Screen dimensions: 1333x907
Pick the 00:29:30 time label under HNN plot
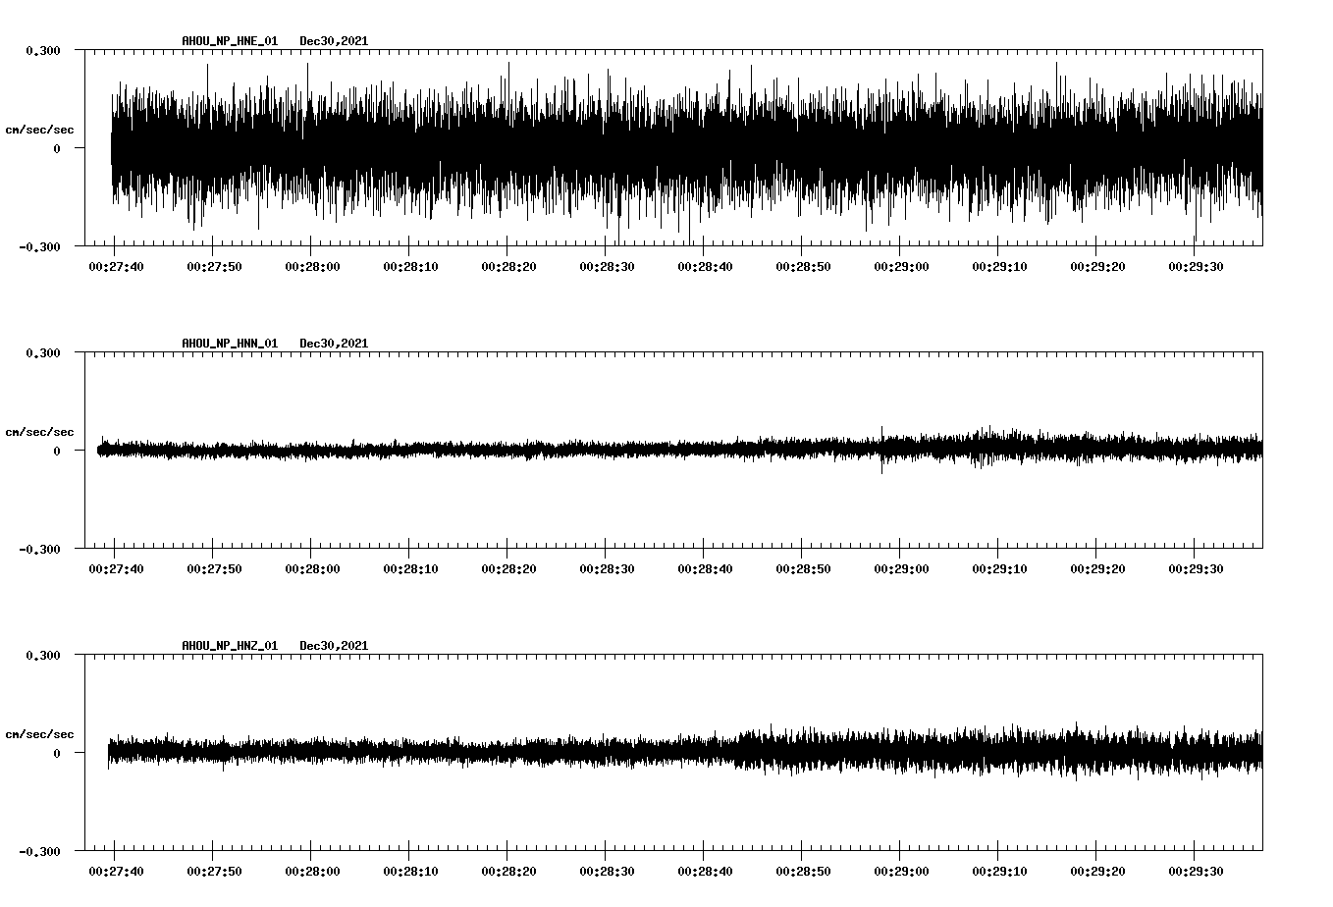point(1196,568)
